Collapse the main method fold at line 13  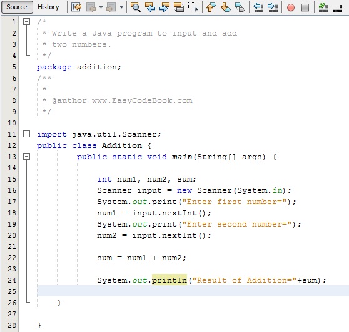[x=26, y=157]
